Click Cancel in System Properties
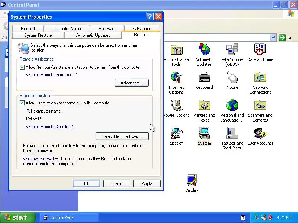The width and height of the screenshot is (298, 223). tap(117, 183)
